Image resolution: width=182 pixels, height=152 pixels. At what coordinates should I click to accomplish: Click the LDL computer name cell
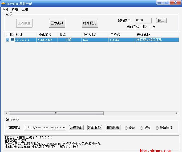pyautogui.click(x=95, y=40)
